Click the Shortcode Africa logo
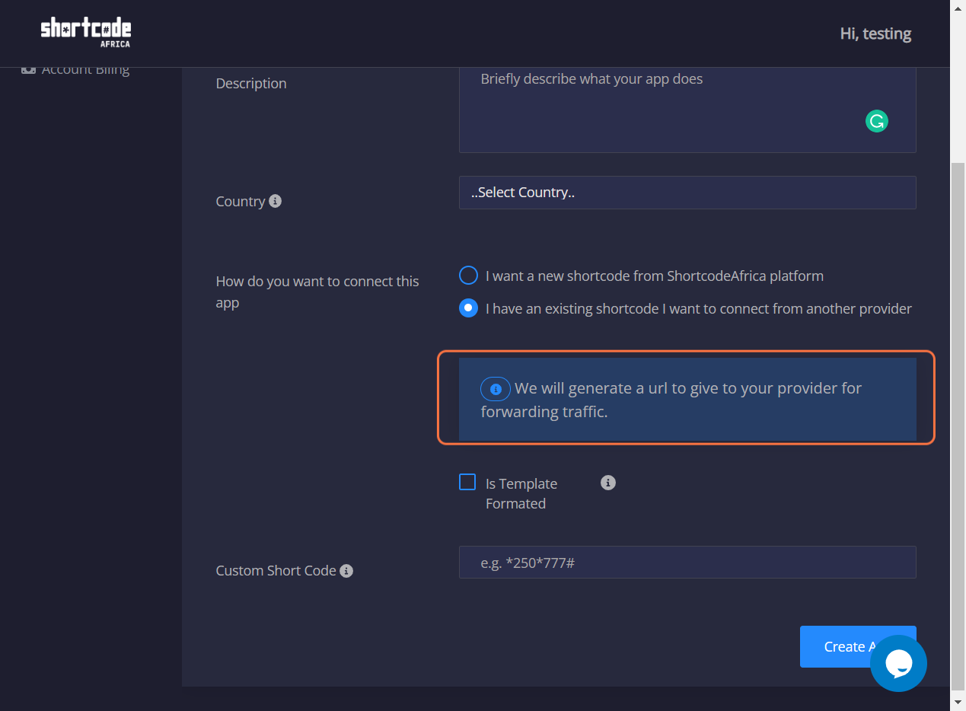Image resolution: width=966 pixels, height=711 pixels. 86,33
